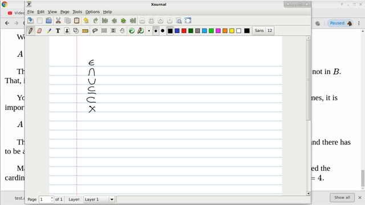Toggle fullscreen mode in Xournal
Viewport: 365px width, 205px height.
pyautogui.click(x=188, y=20)
